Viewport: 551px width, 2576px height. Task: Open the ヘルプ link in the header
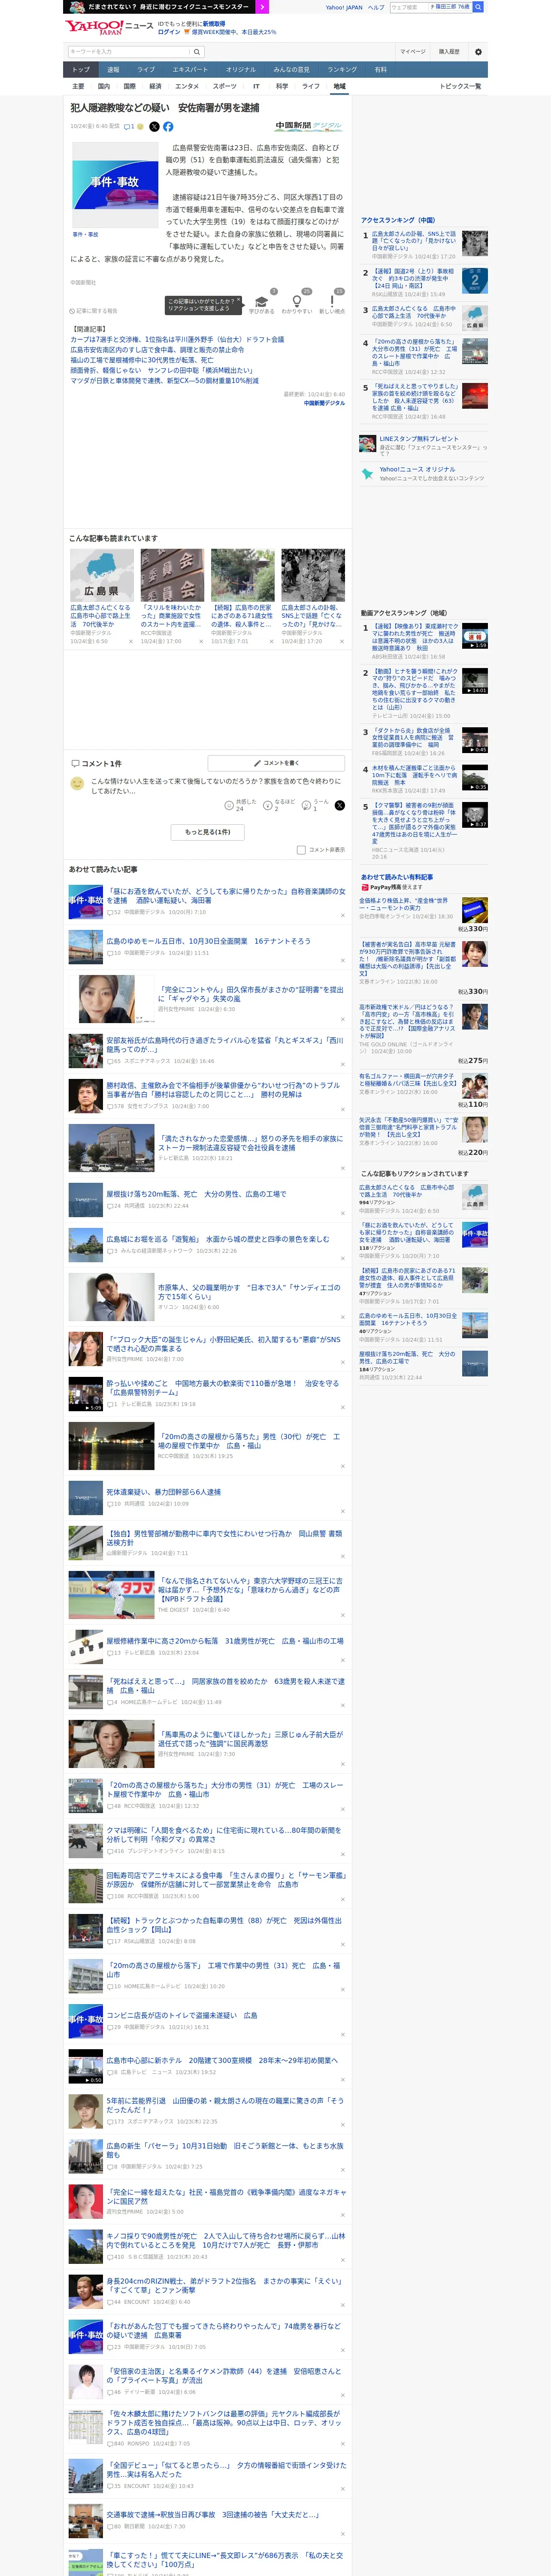pyautogui.click(x=376, y=7)
